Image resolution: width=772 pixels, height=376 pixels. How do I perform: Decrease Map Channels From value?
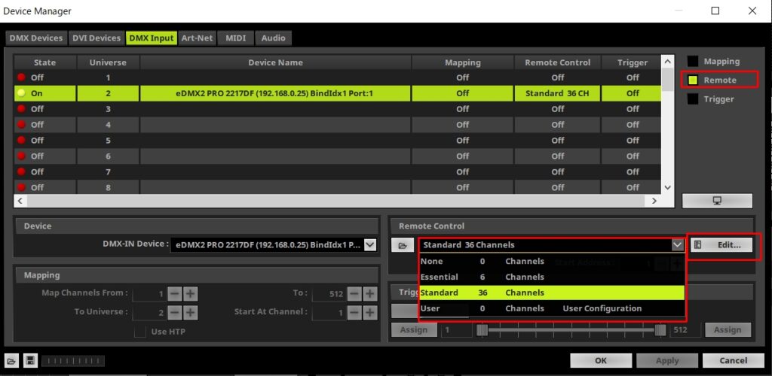point(175,294)
